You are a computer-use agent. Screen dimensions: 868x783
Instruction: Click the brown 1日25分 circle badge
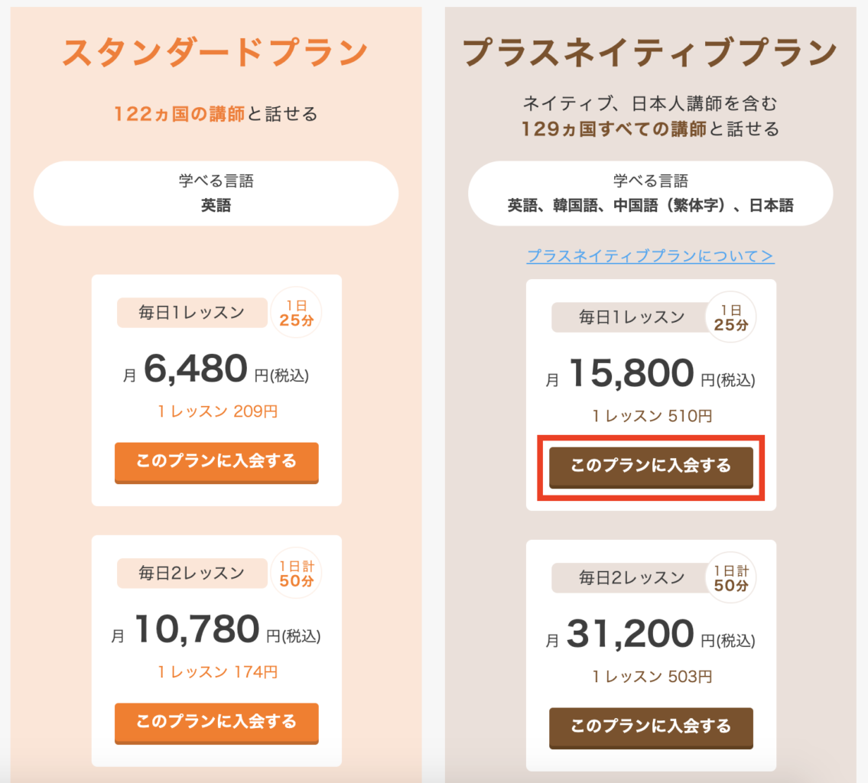click(730, 317)
